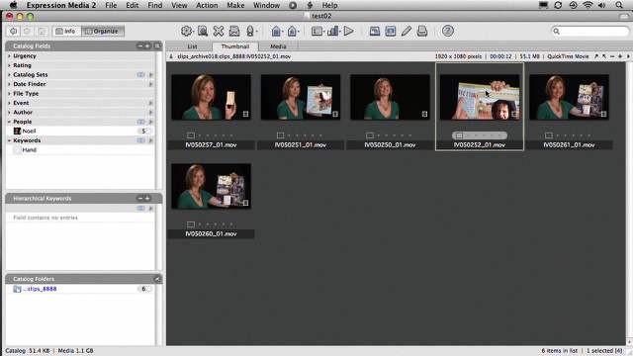Open the Make menu
The image size is (633, 356).
pyautogui.click(x=235, y=5)
